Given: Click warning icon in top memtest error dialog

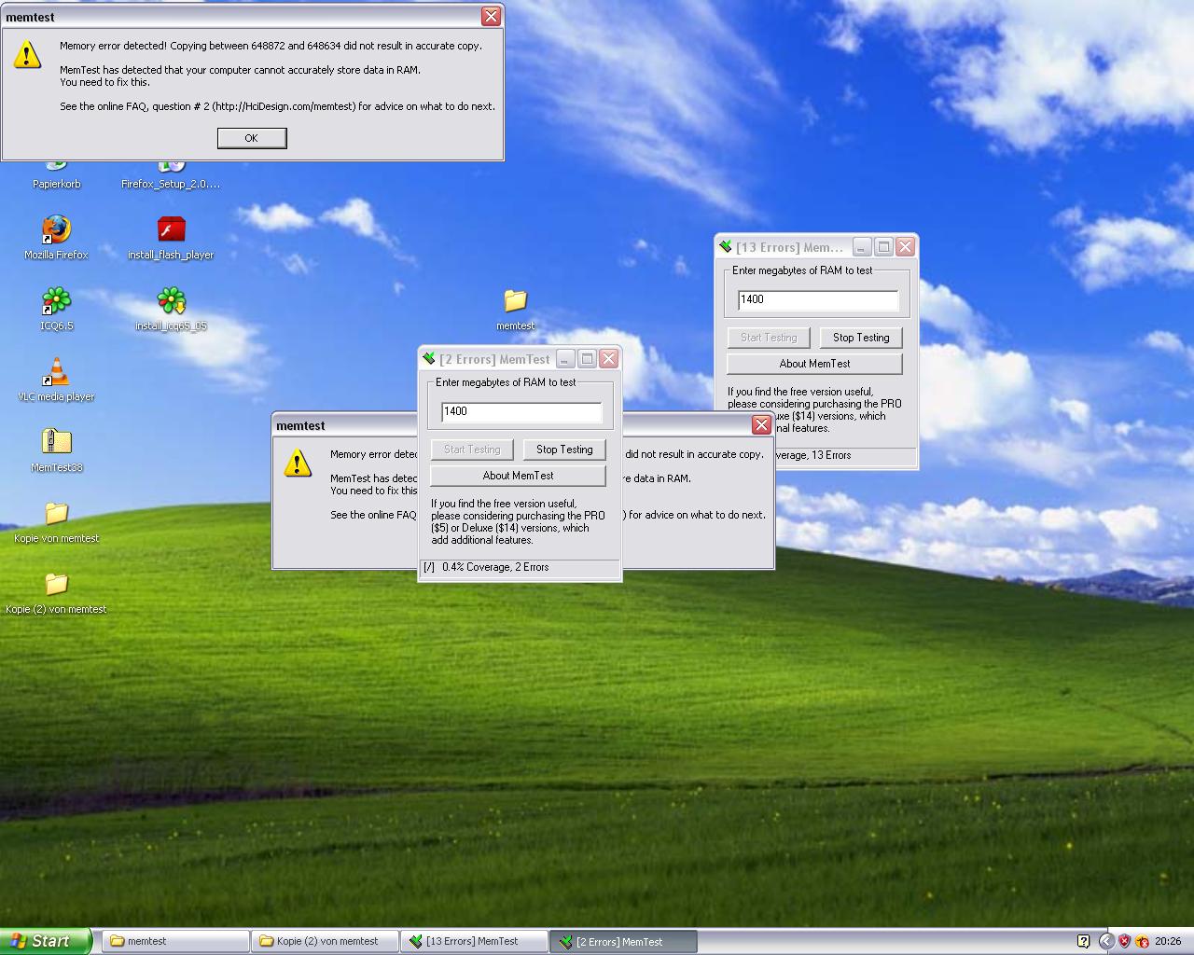Looking at the screenshot, I should click(27, 54).
